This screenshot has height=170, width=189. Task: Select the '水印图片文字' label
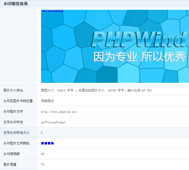click(x=13, y=112)
